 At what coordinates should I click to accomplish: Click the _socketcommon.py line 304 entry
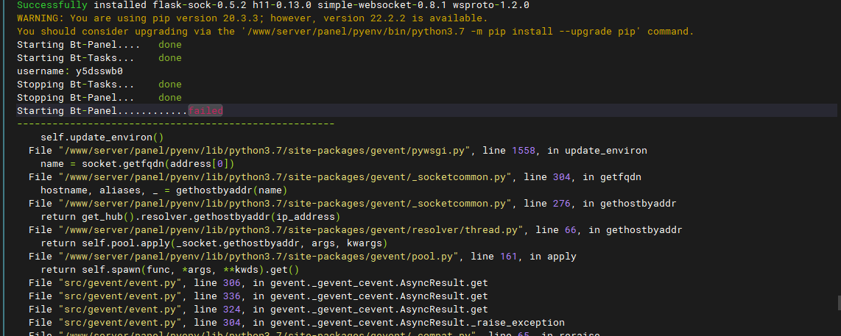coord(335,177)
